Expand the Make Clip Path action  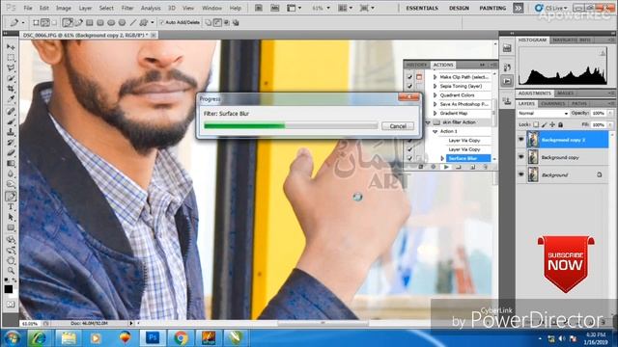(435, 77)
